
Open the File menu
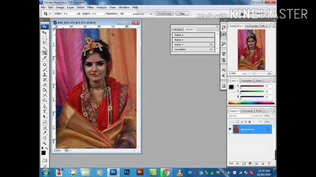(x=43, y=7)
